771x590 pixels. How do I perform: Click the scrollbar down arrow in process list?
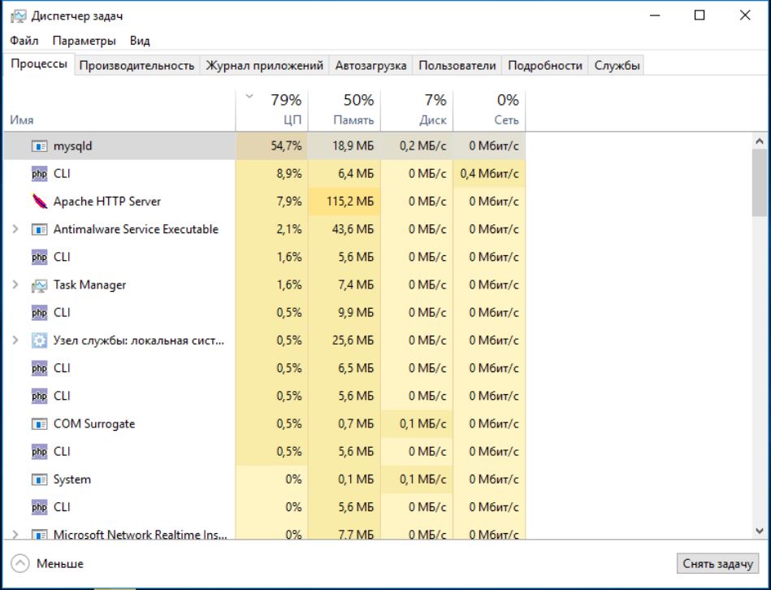(x=760, y=531)
